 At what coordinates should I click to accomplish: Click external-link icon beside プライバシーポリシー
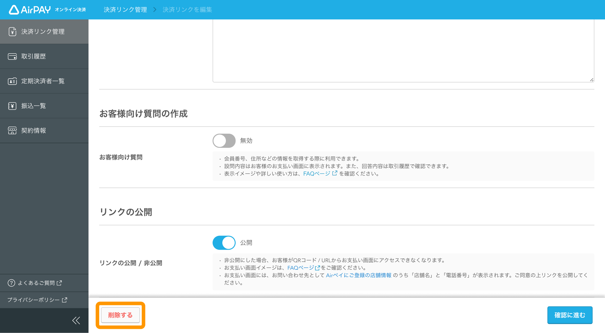click(x=65, y=300)
